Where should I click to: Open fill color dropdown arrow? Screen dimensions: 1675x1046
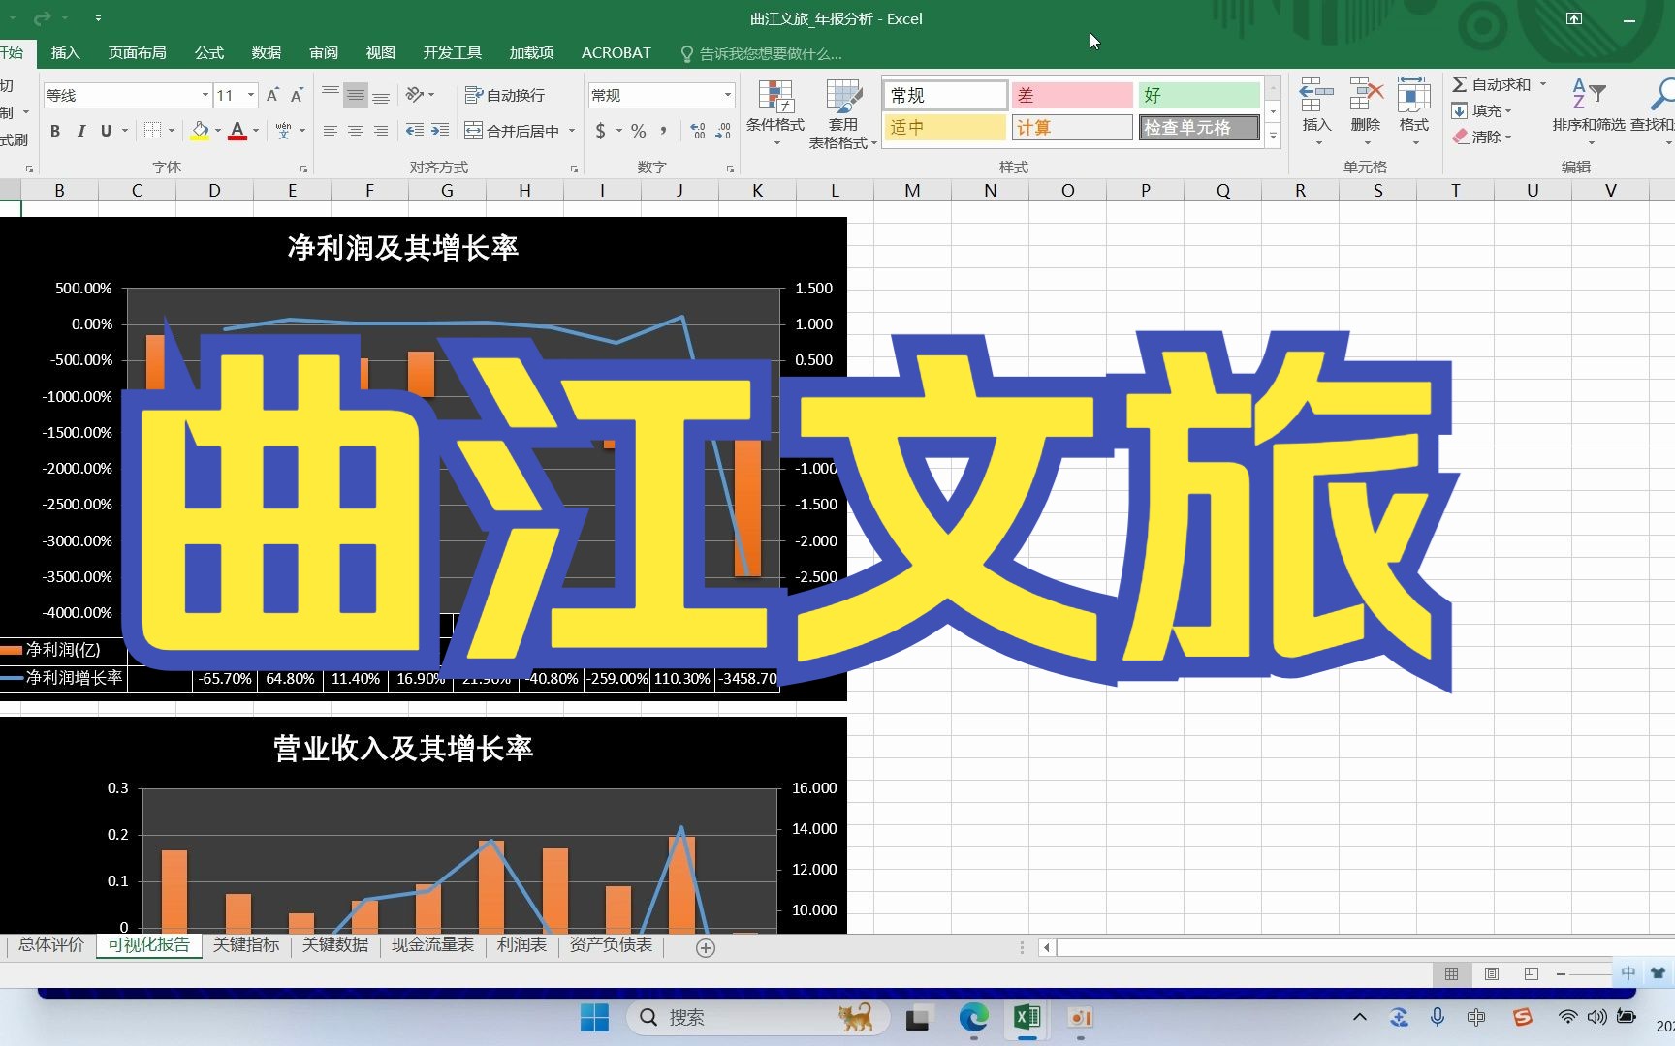click(218, 131)
